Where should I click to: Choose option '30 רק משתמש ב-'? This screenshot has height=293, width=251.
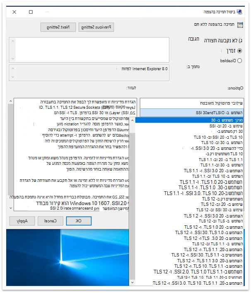[189, 132]
